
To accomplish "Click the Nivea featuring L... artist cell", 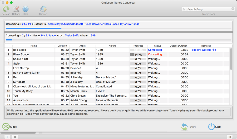I will [x=82, y=86].
